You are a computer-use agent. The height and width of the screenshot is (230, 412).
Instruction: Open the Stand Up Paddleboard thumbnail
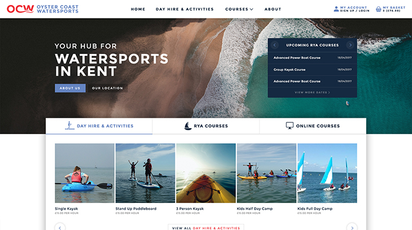[145, 173]
